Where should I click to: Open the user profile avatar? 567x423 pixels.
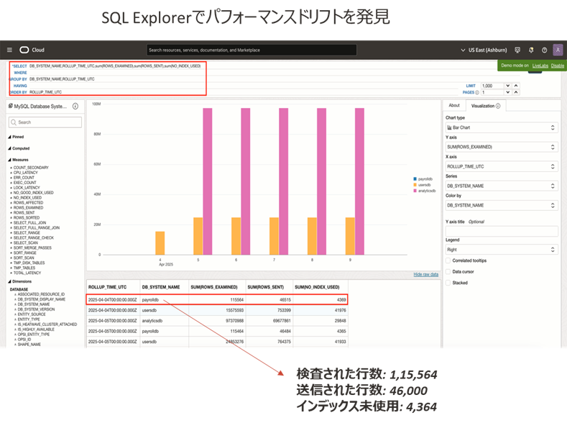coord(558,50)
